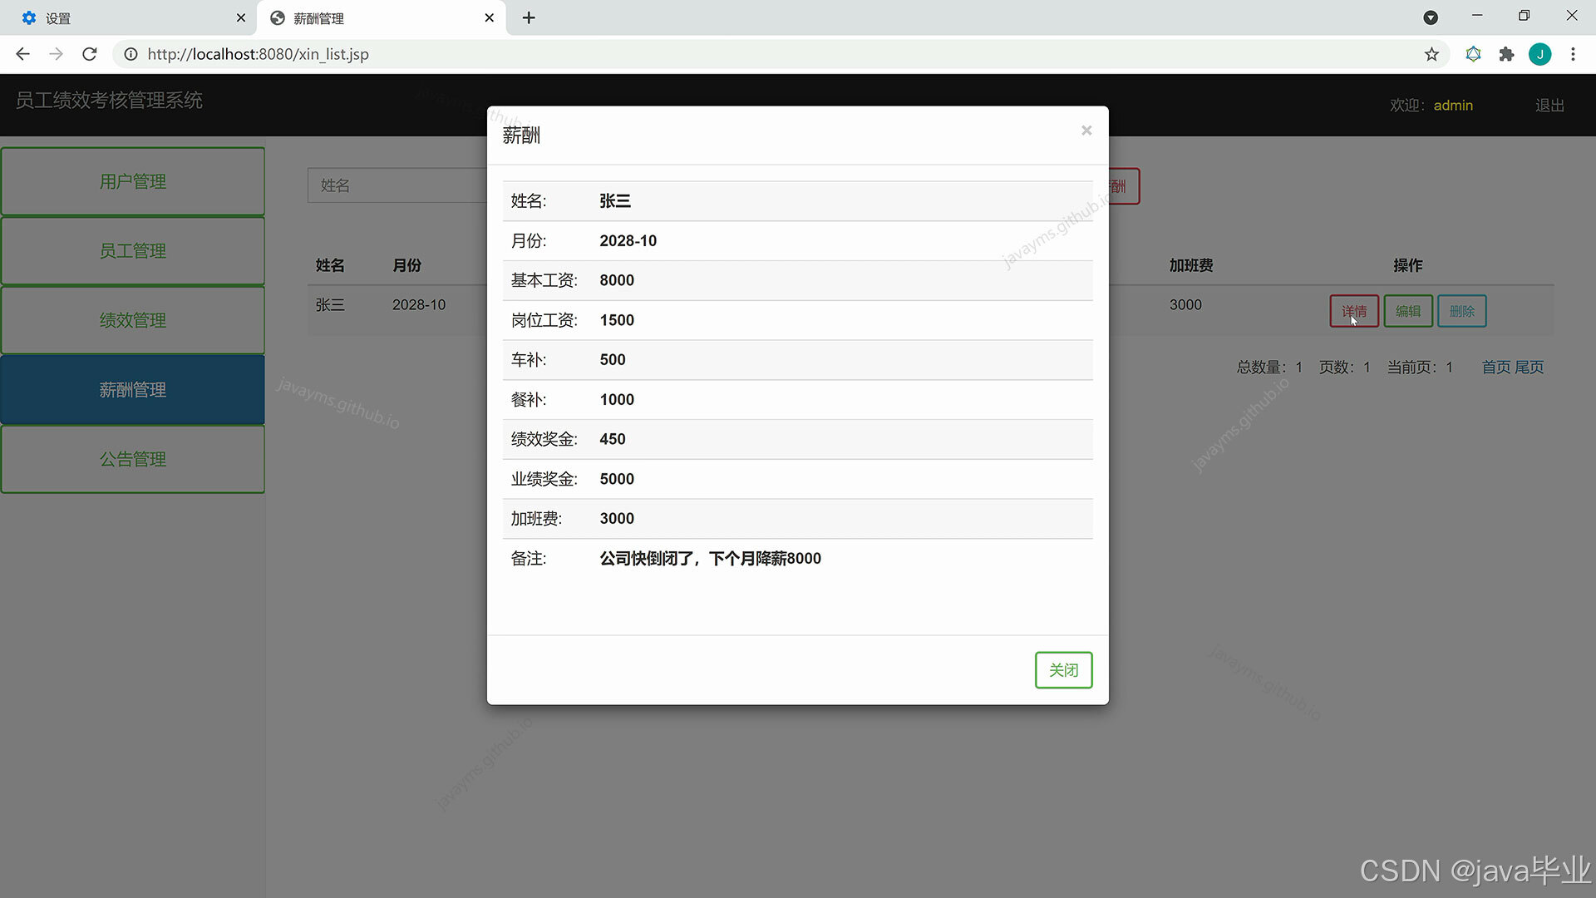Image resolution: width=1596 pixels, height=898 pixels.
Task: Click the 车补 value 500
Action: 613,360
